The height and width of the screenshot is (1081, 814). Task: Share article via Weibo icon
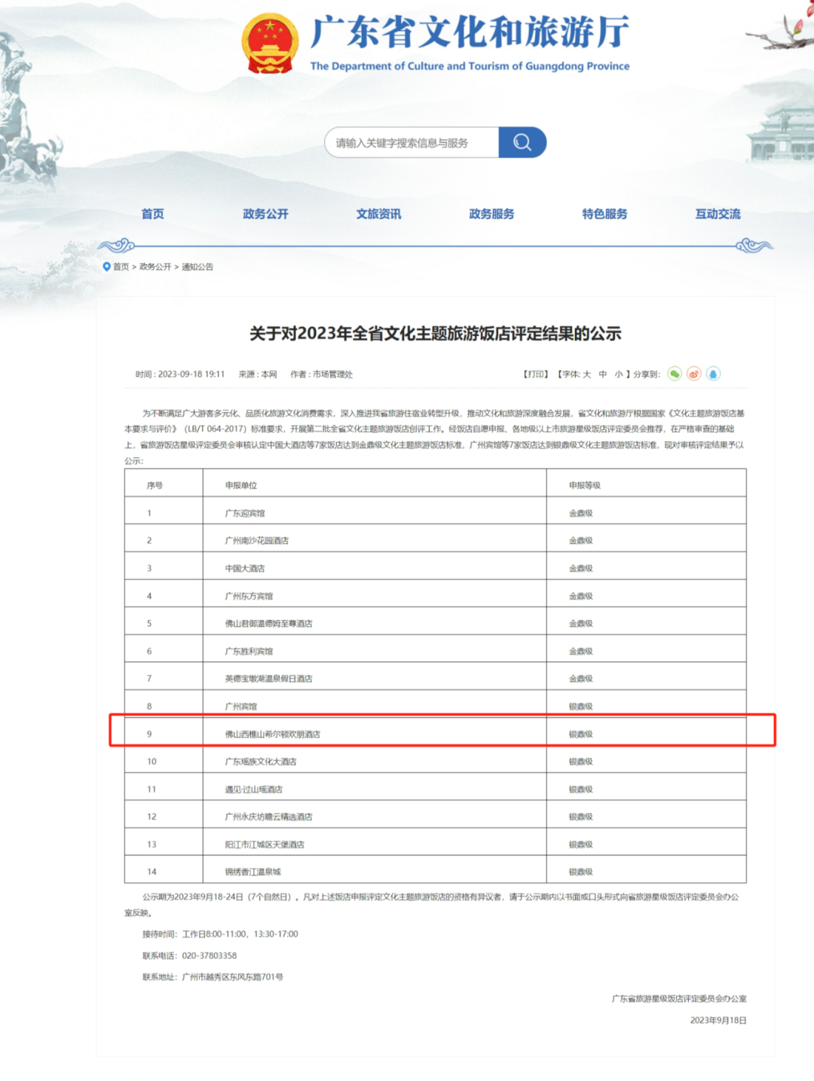pyautogui.click(x=694, y=374)
